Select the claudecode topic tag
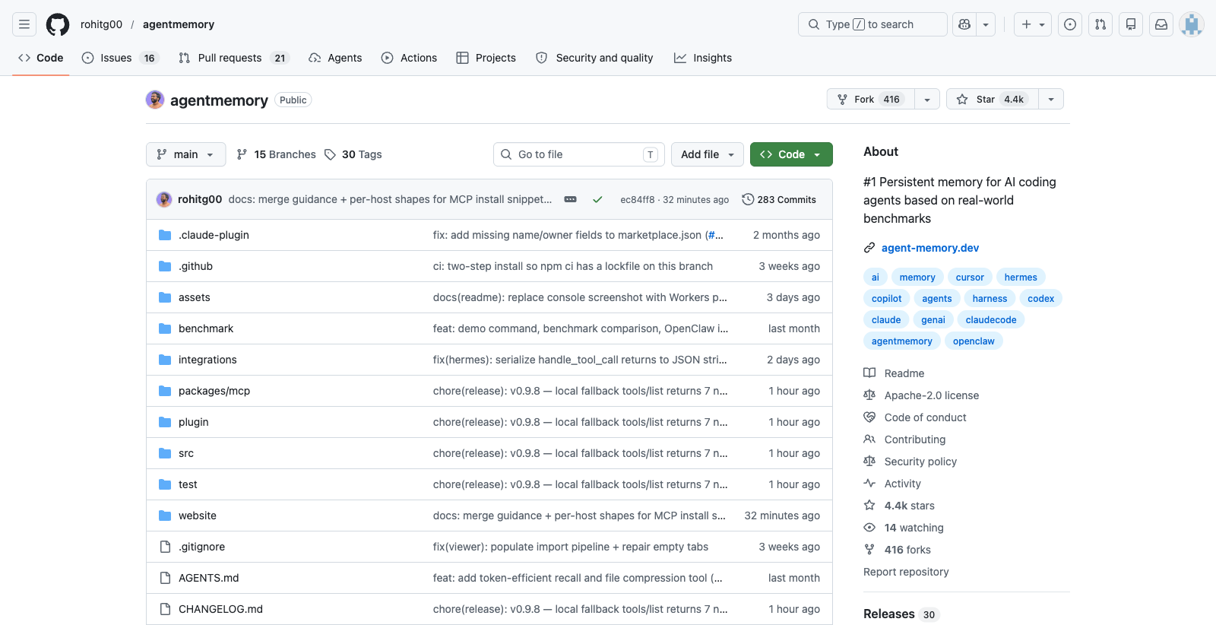 pyautogui.click(x=991, y=320)
